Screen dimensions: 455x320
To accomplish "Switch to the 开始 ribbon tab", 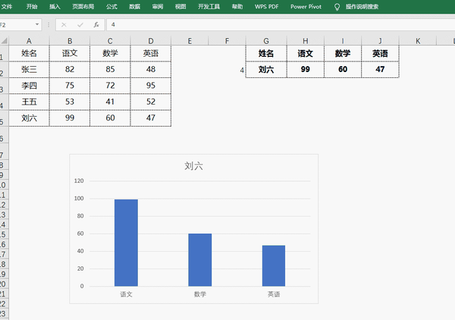I will 32,6.
